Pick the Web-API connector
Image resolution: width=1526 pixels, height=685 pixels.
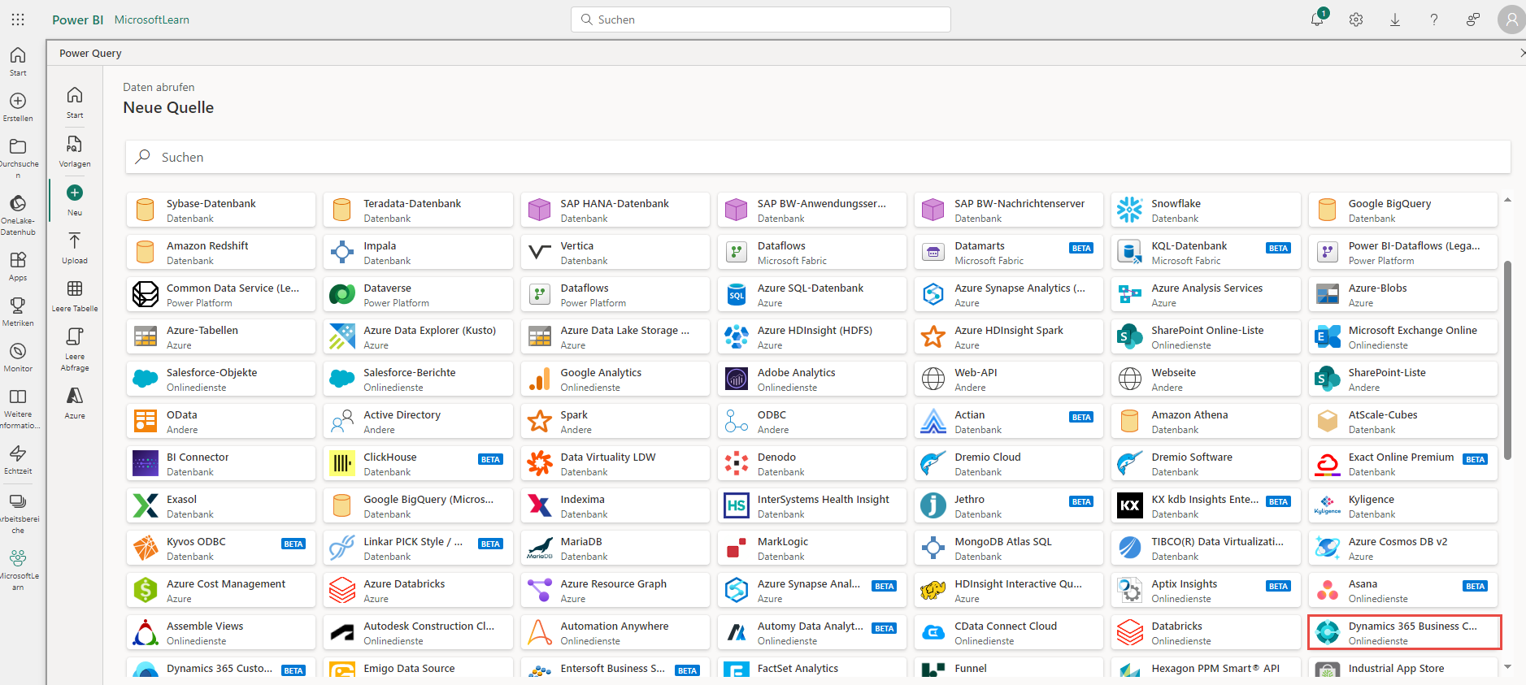pos(1008,379)
